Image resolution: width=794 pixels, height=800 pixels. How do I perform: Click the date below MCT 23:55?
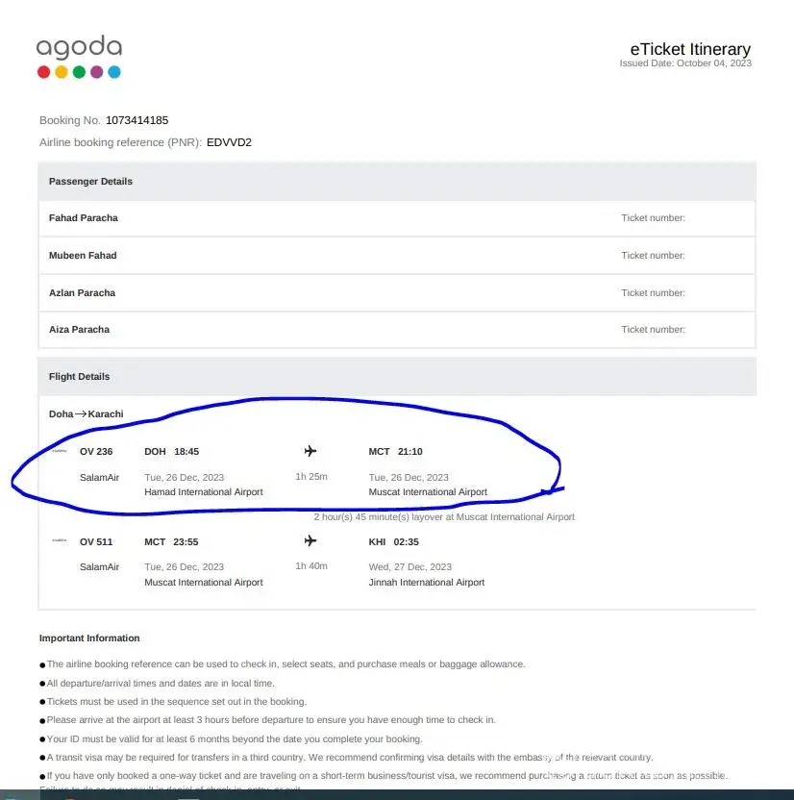point(185,567)
